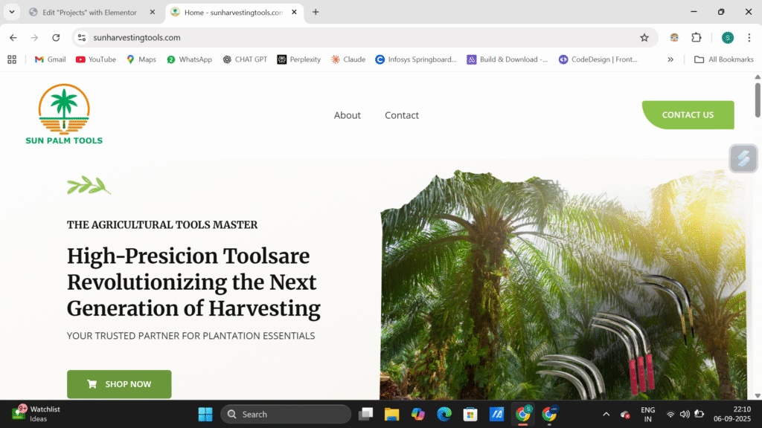Open the Extensions puzzle icon
Screen dimensions: 762x428
pyautogui.click(x=697, y=38)
